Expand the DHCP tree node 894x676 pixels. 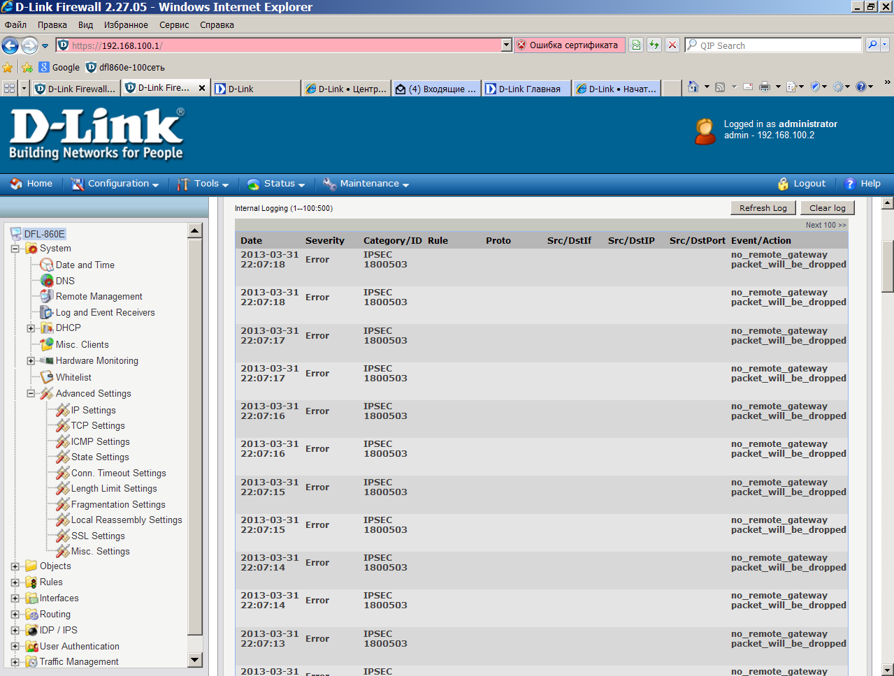31,328
